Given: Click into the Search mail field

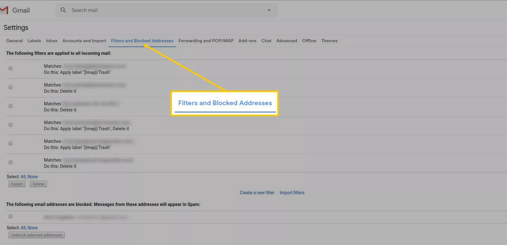Looking at the screenshot, I should click(x=166, y=10).
